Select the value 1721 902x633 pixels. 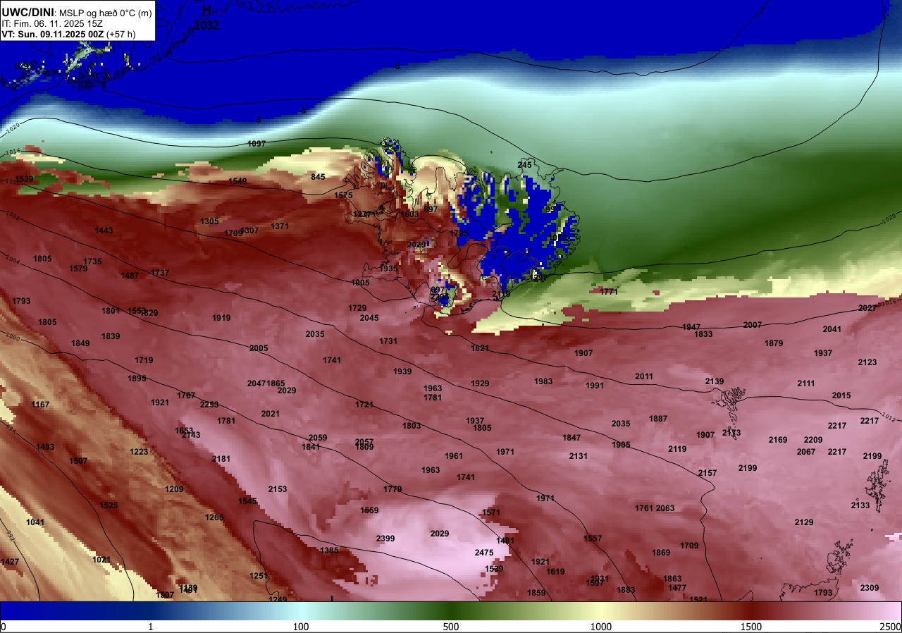click(x=364, y=405)
